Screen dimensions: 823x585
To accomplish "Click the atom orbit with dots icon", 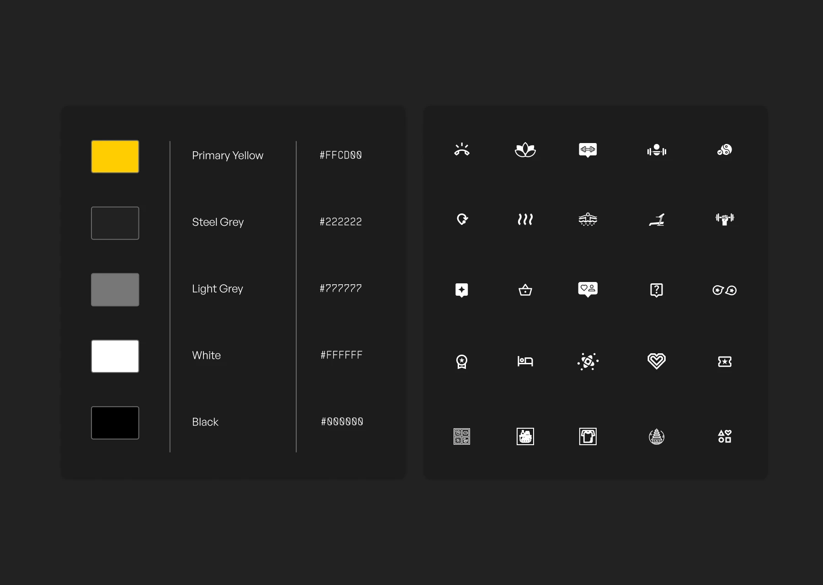I will [588, 362].
